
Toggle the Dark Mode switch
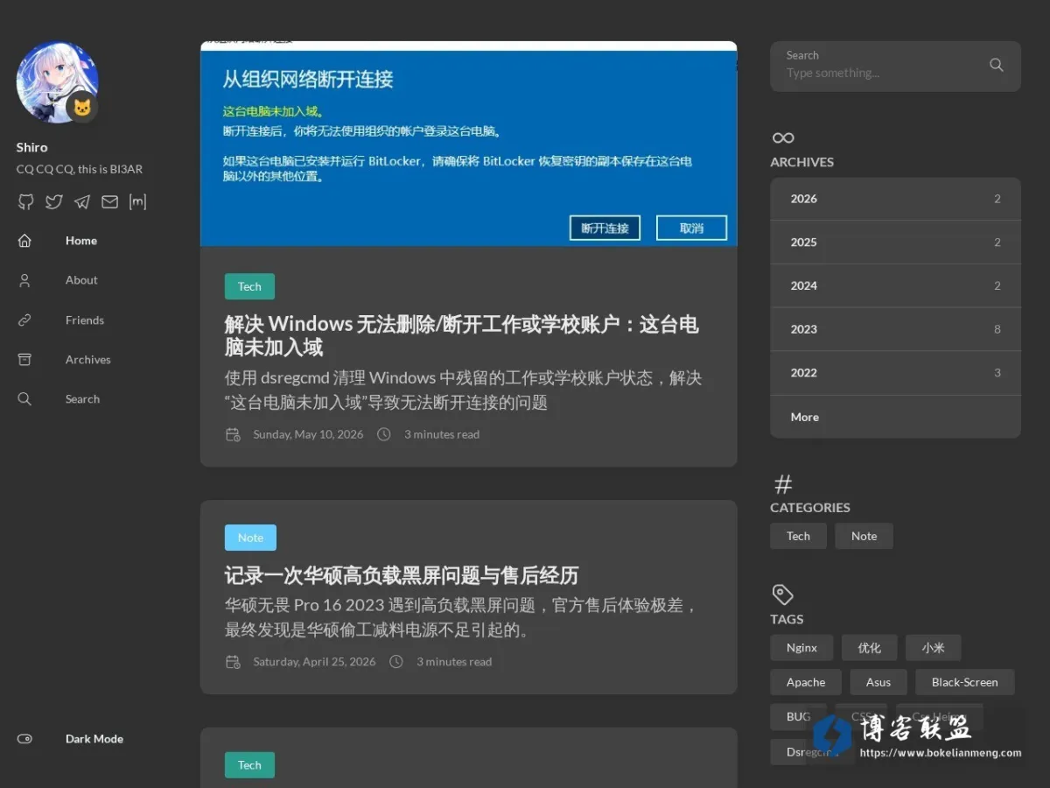[24, 739]
